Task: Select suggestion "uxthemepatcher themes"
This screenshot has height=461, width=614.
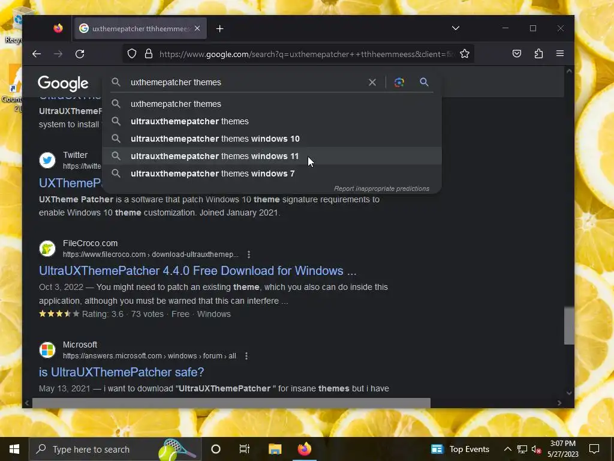Action: [x=272, y=104]
